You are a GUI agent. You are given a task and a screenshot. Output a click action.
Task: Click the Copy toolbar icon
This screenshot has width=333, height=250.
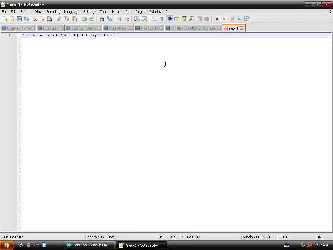[x=66, y=19]
